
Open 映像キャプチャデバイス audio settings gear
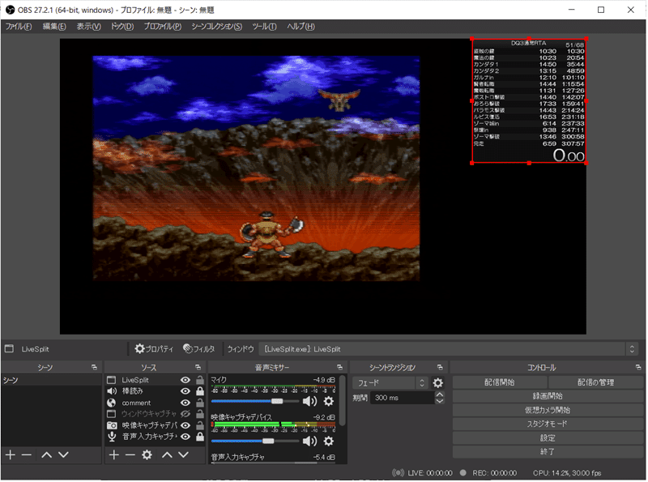tap(329, 442)
